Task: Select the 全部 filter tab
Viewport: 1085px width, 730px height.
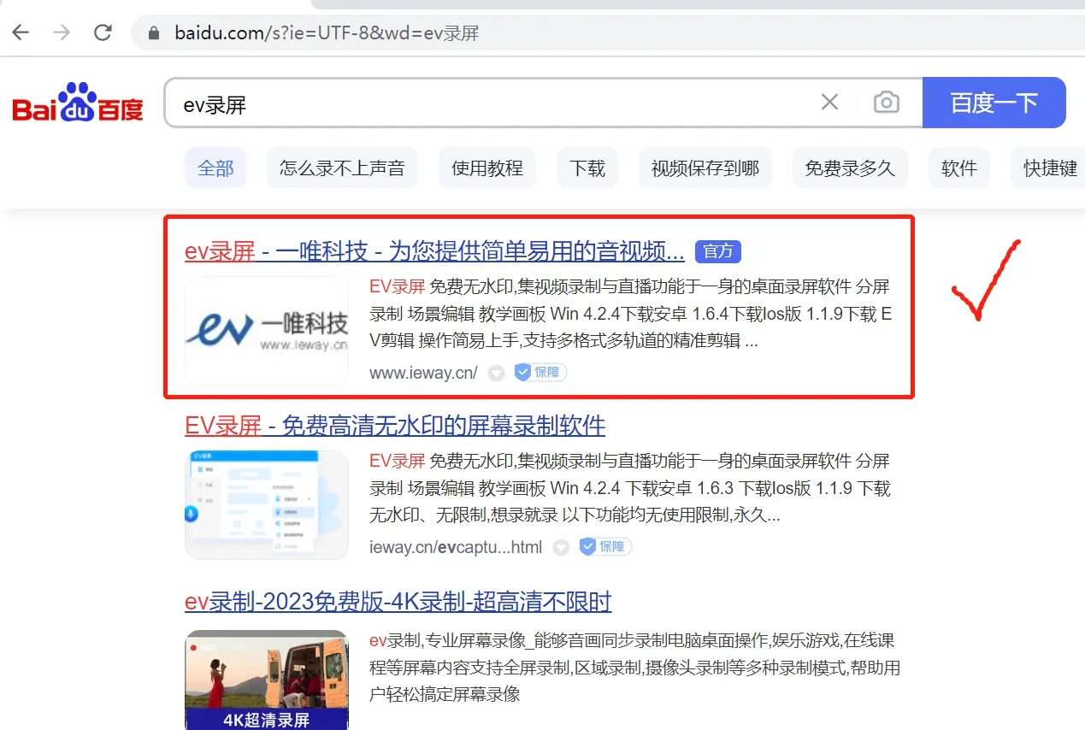Action: pos(215,168)
